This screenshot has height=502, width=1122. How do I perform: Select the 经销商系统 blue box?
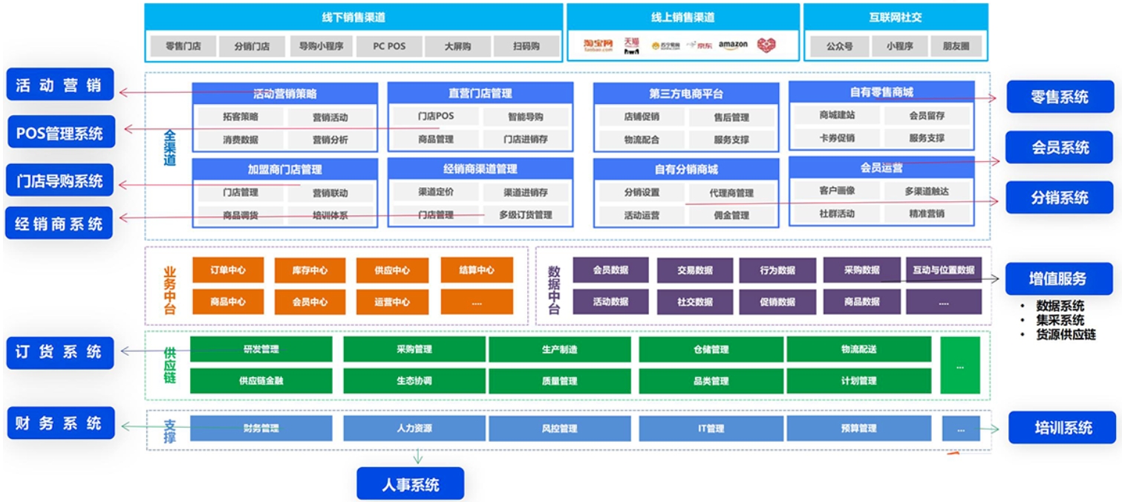click(59, 223)
